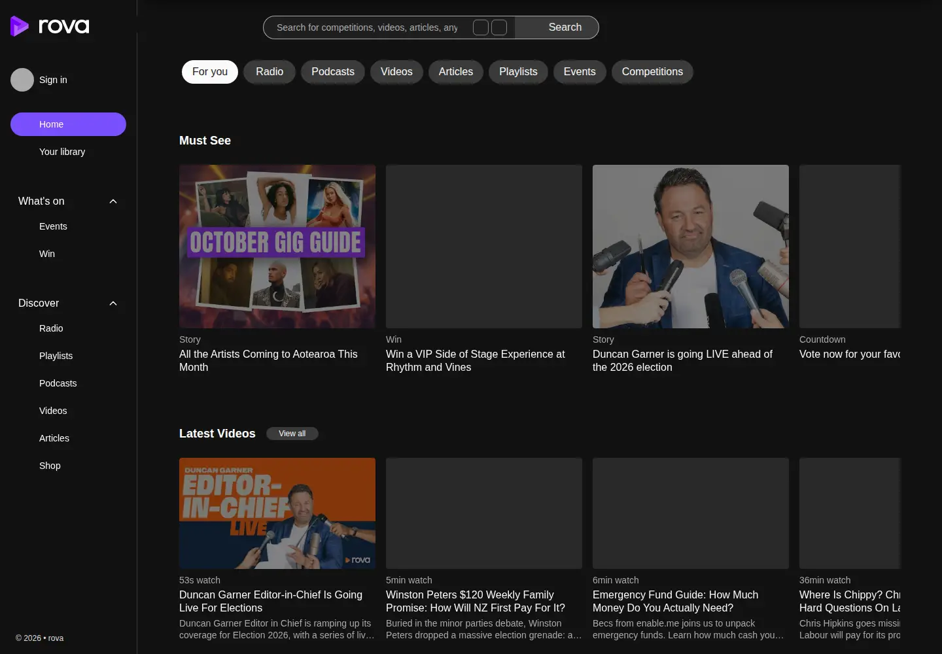Open the Articles tab
Screen dimensions: 942x654
point(456,72)
